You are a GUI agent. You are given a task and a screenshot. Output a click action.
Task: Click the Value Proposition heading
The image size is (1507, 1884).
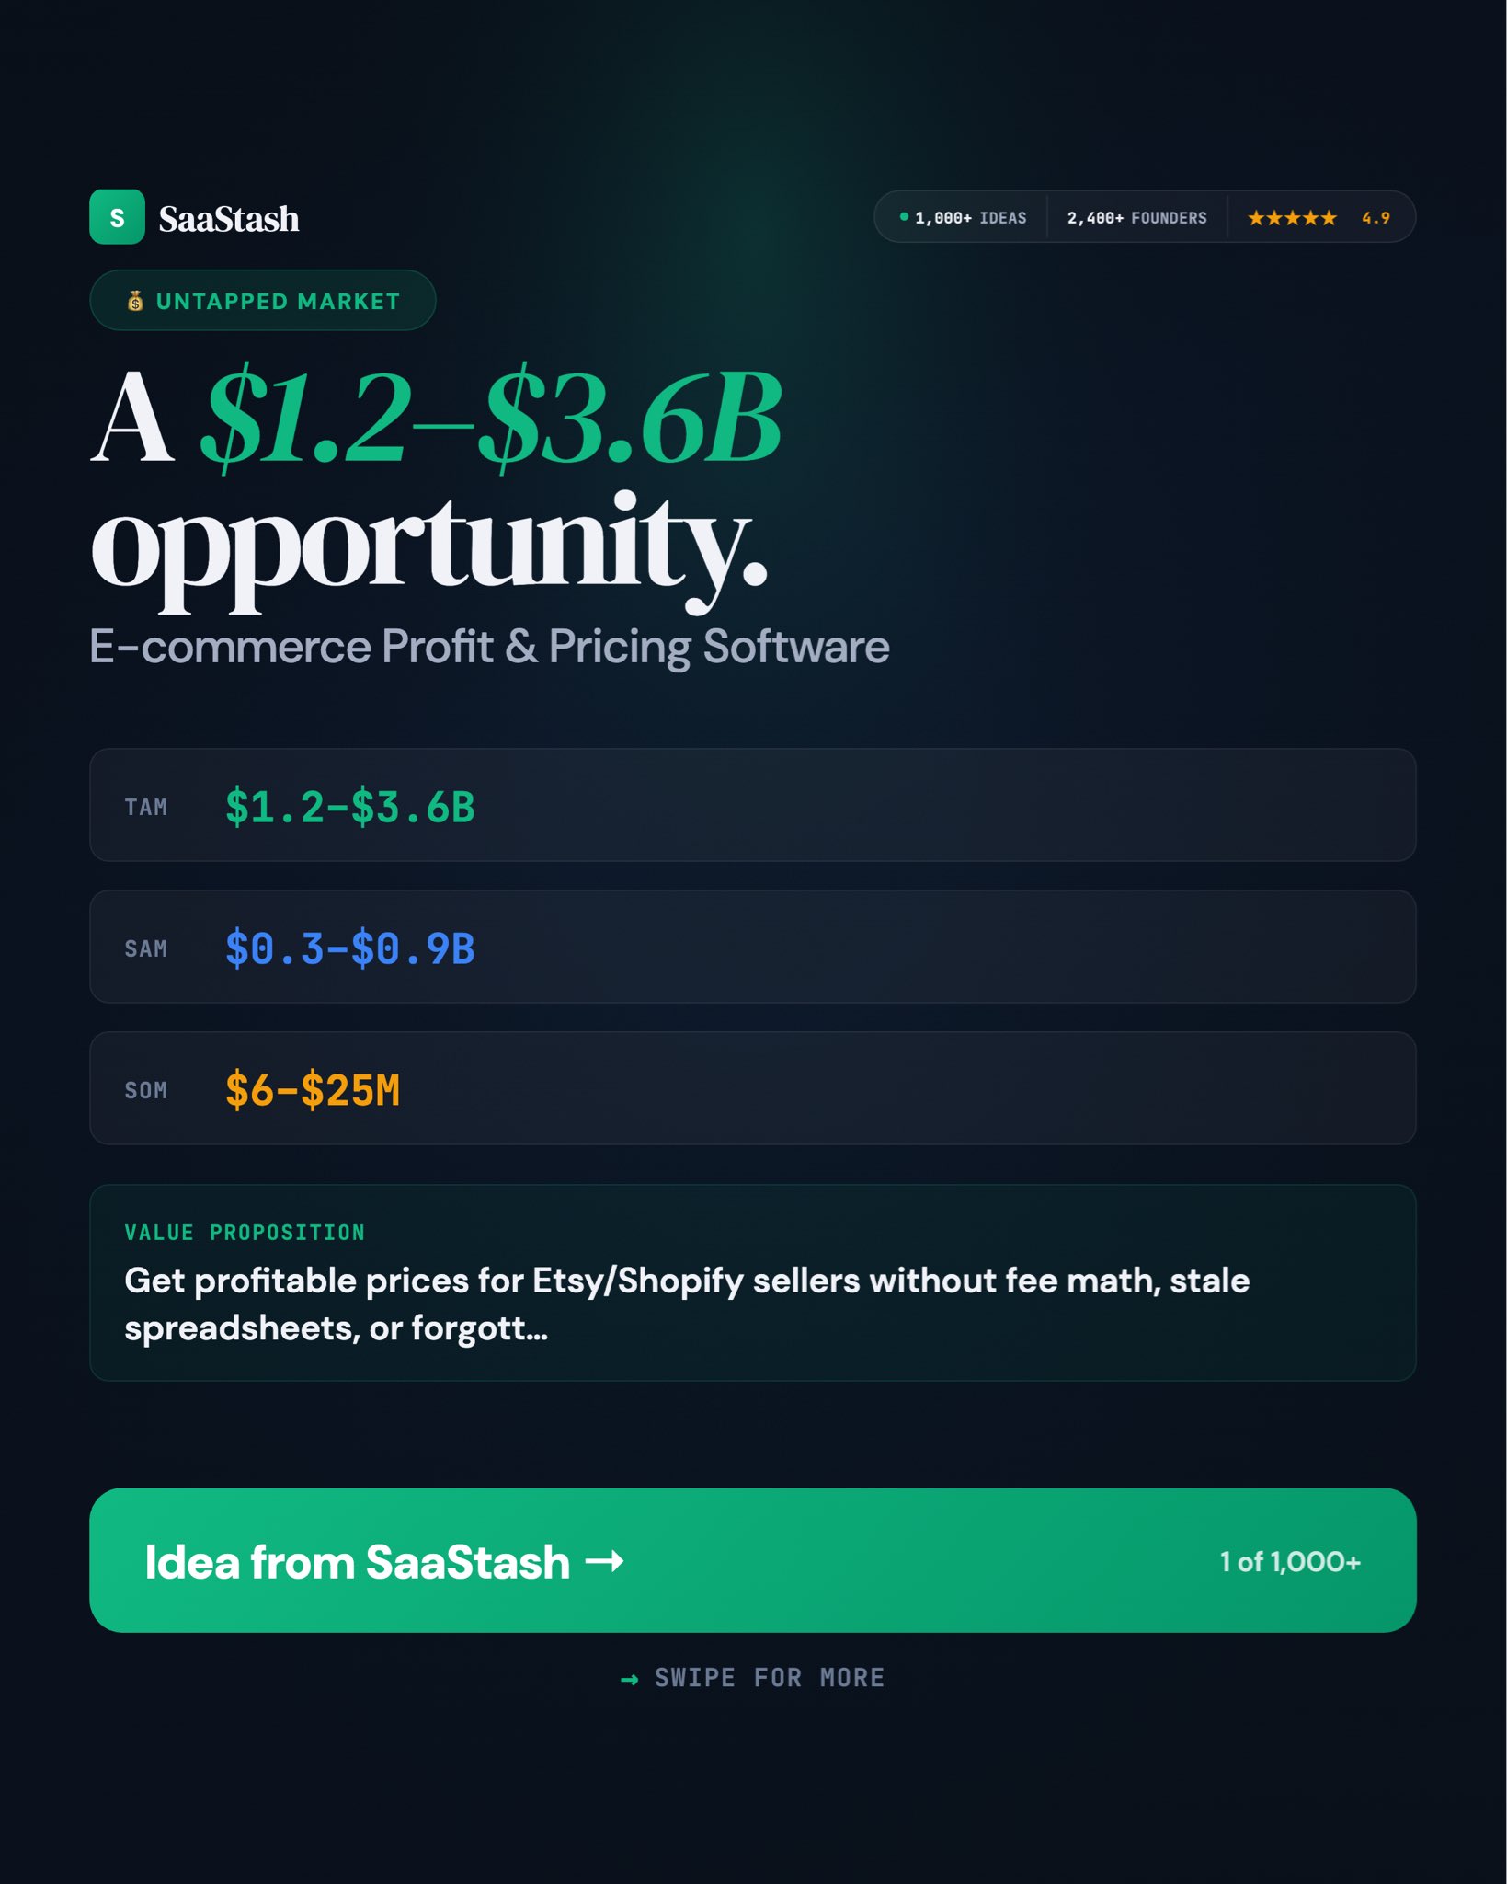pyautogui.click(x=245, y=1233)
